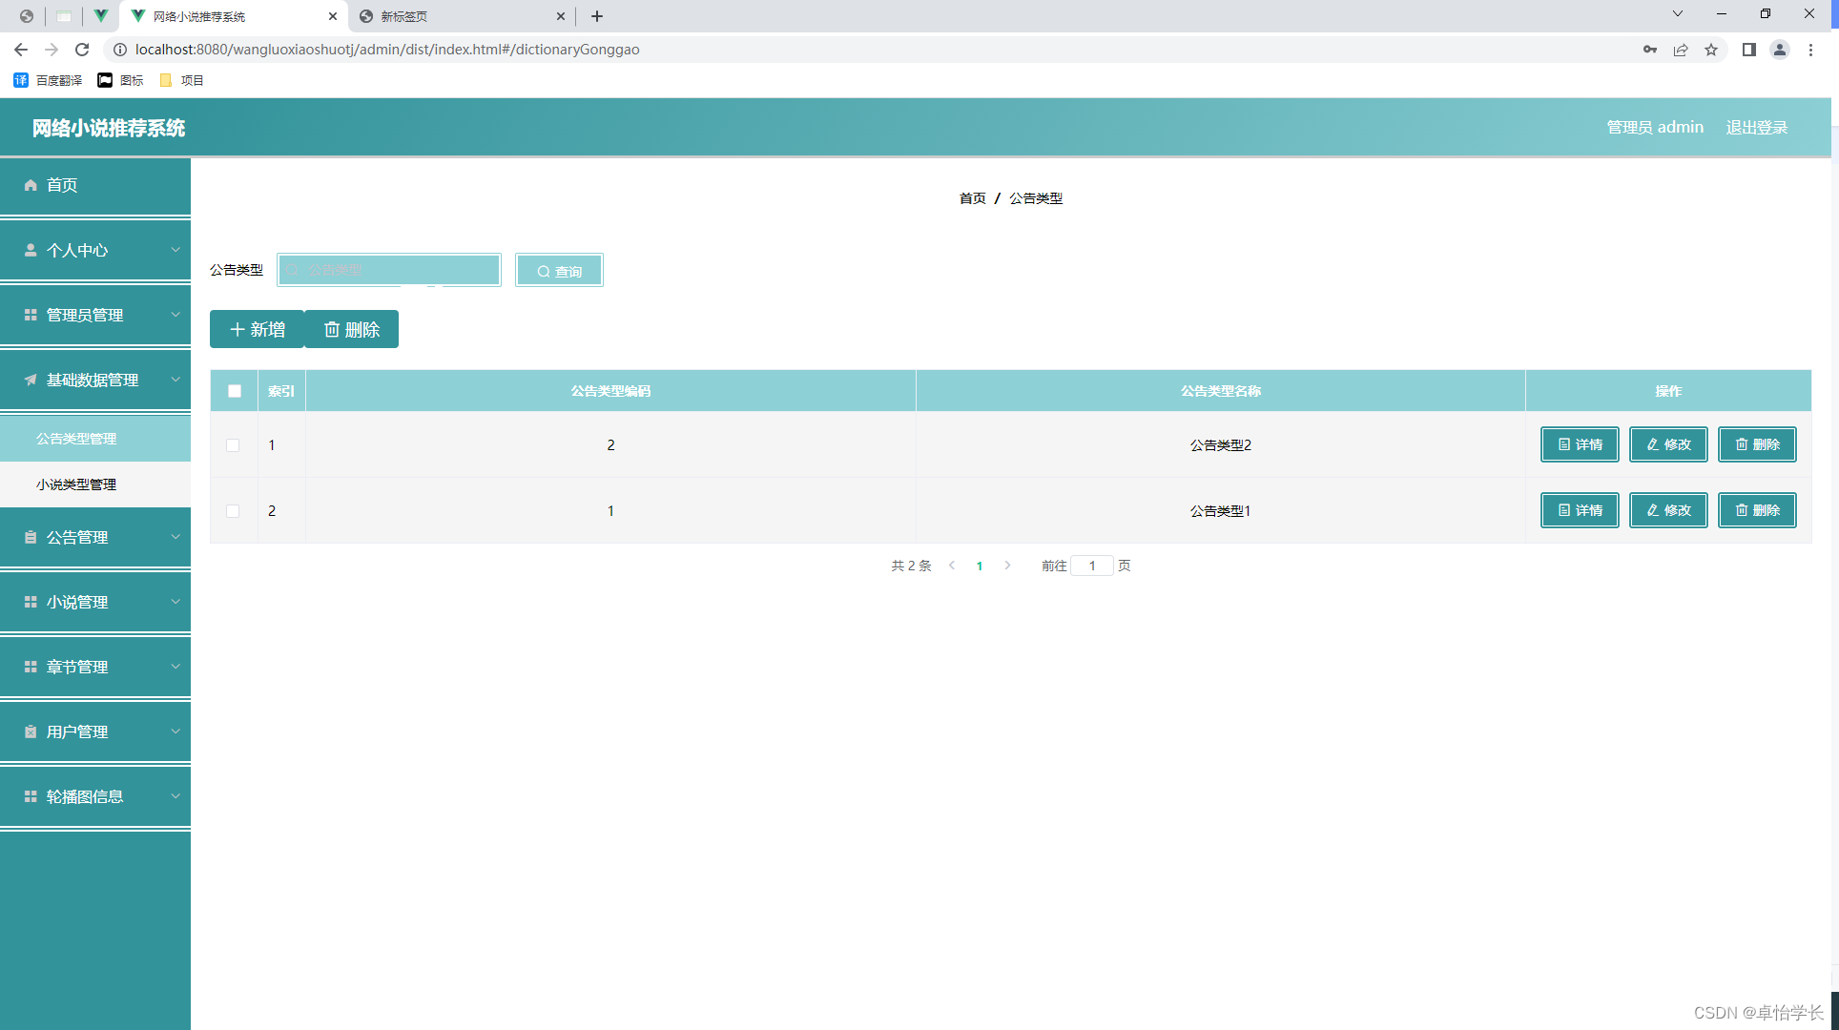Click the 公告类型 search input field

(x=389, y=270)
